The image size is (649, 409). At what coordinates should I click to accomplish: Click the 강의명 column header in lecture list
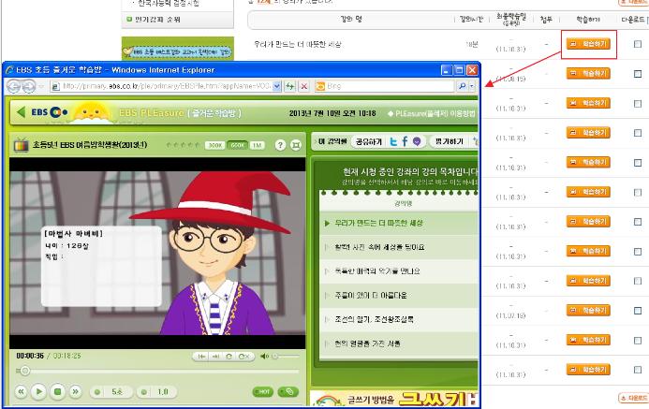403,203
